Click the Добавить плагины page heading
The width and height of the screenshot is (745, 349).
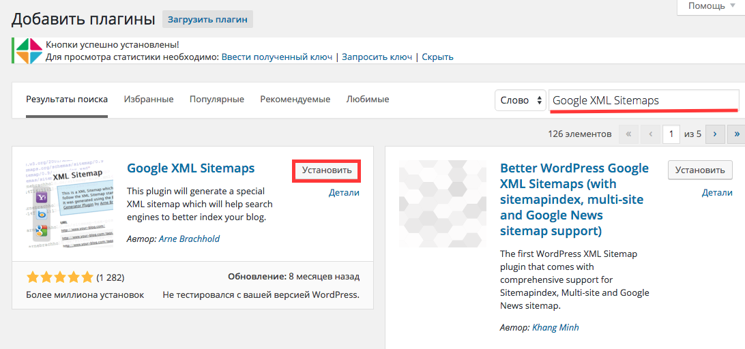[x=83, y=20]
